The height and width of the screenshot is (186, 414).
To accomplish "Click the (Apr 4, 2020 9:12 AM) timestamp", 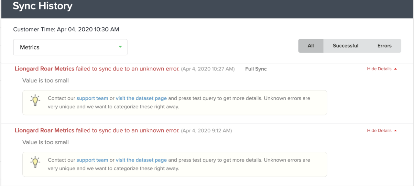I will coord(206,131).
